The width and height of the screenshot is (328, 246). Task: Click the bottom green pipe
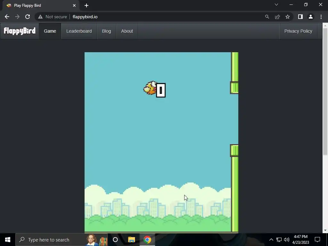coord(234,188)
